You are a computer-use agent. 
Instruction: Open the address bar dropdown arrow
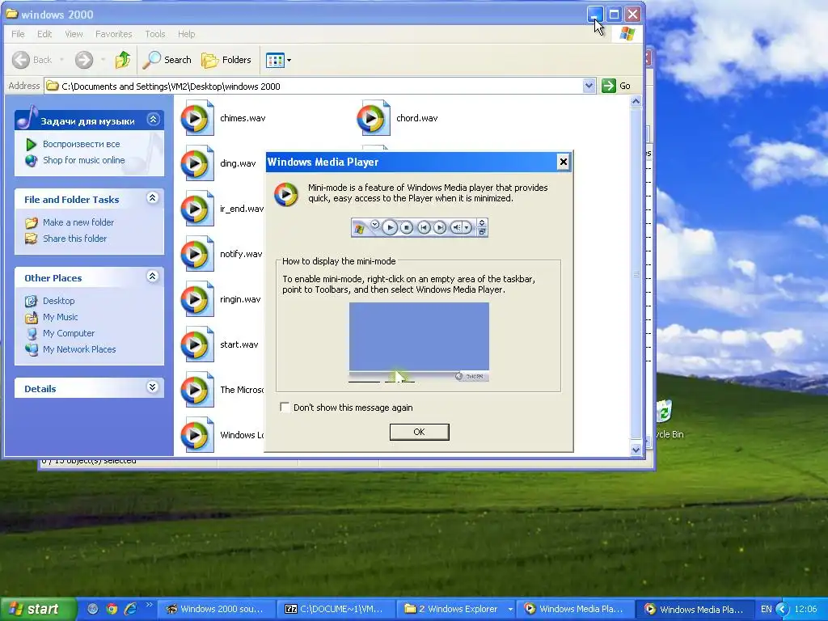point(589,86)
